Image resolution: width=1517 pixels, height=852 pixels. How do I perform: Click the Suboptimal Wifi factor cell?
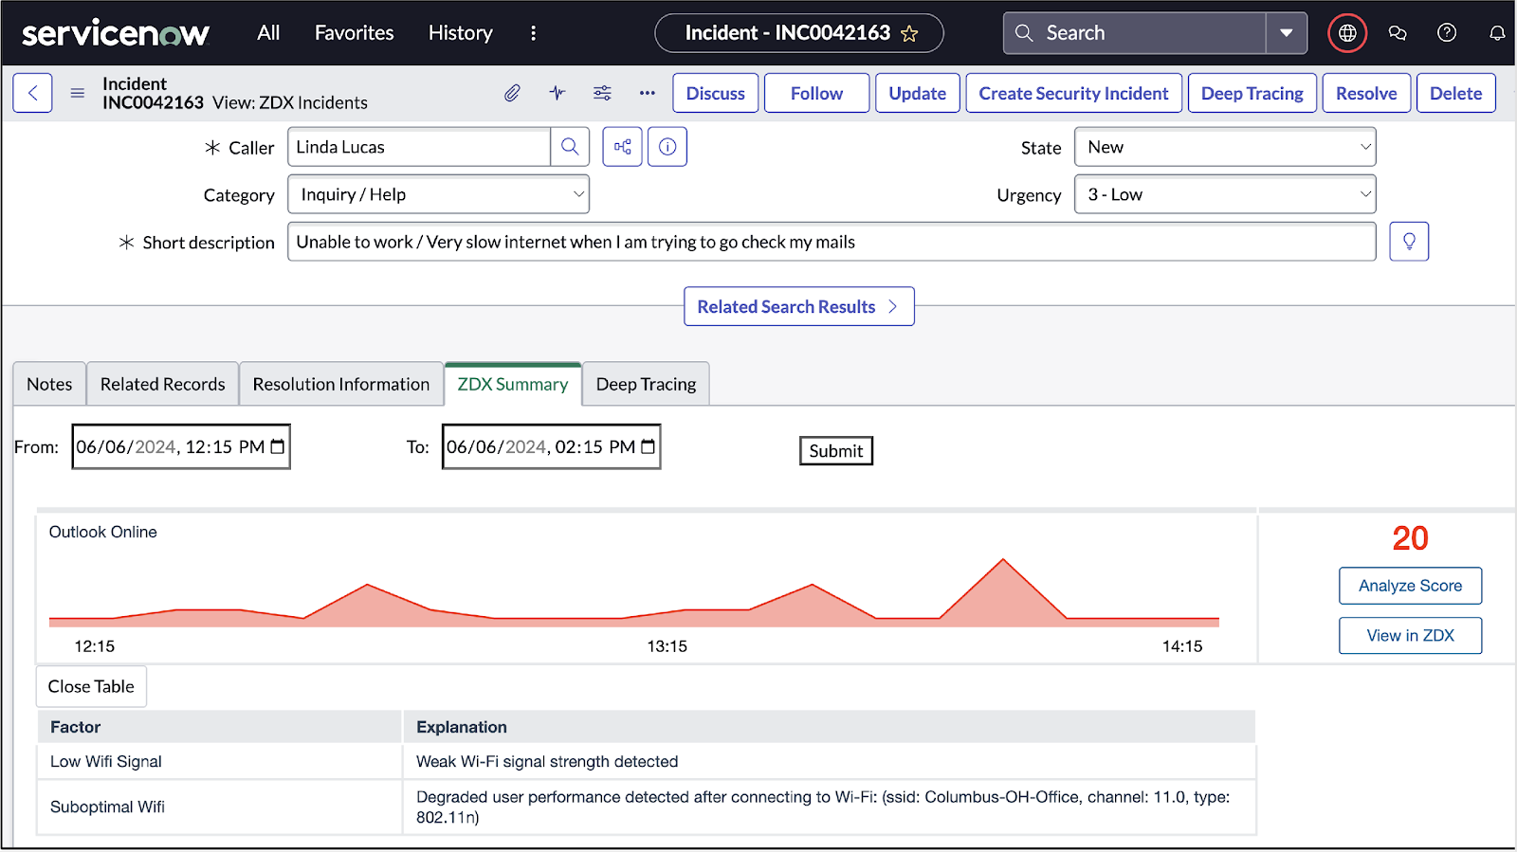pyautogui.click(x=220, y=807)
